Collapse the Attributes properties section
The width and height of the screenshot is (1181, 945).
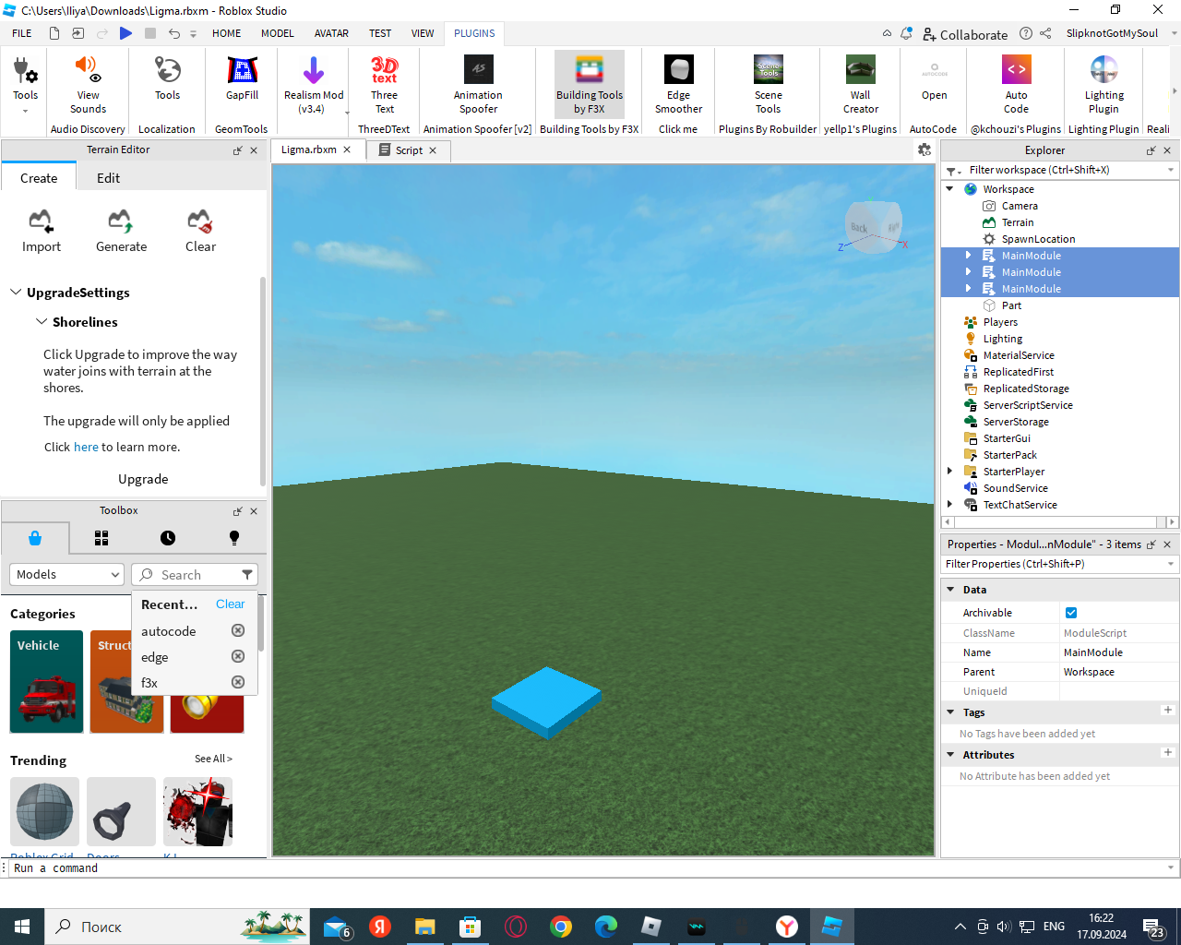[950, 754]
